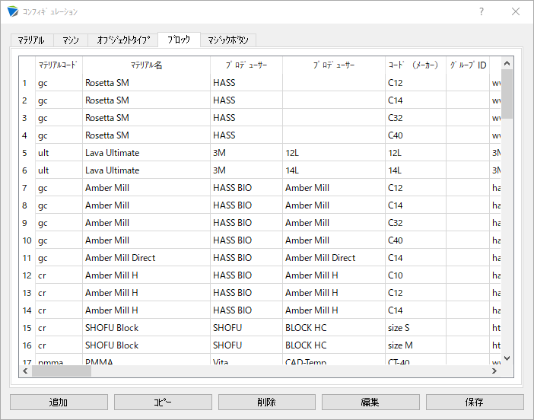Close the configuration dialog

pos(516,11)
